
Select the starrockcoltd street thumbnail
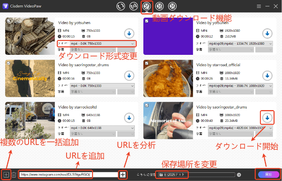click(30, 121)
